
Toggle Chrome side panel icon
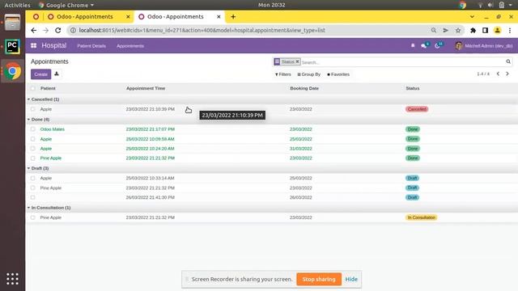[x=485, y=31]
